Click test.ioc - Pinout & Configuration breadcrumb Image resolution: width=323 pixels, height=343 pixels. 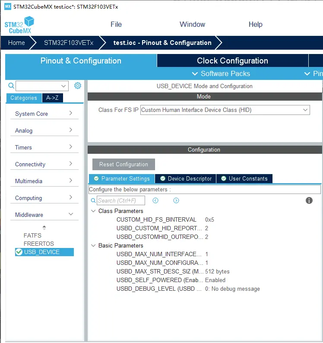(x=162, y=43)
